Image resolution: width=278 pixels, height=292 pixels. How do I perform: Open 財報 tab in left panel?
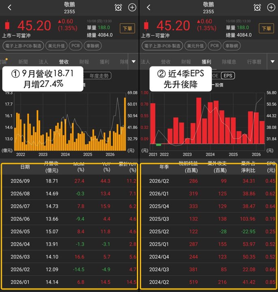click(x=84, y=62)
